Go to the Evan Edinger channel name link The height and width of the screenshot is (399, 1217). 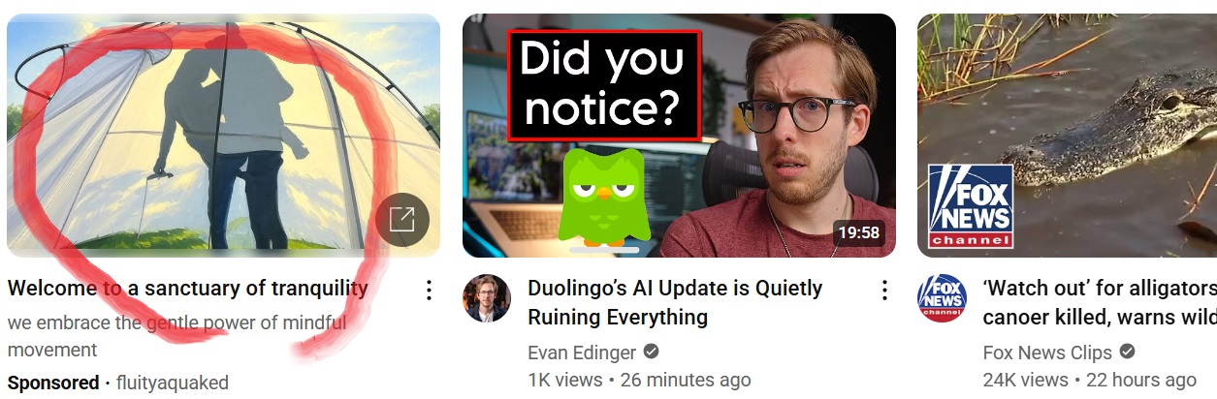(x=582, y=352)
